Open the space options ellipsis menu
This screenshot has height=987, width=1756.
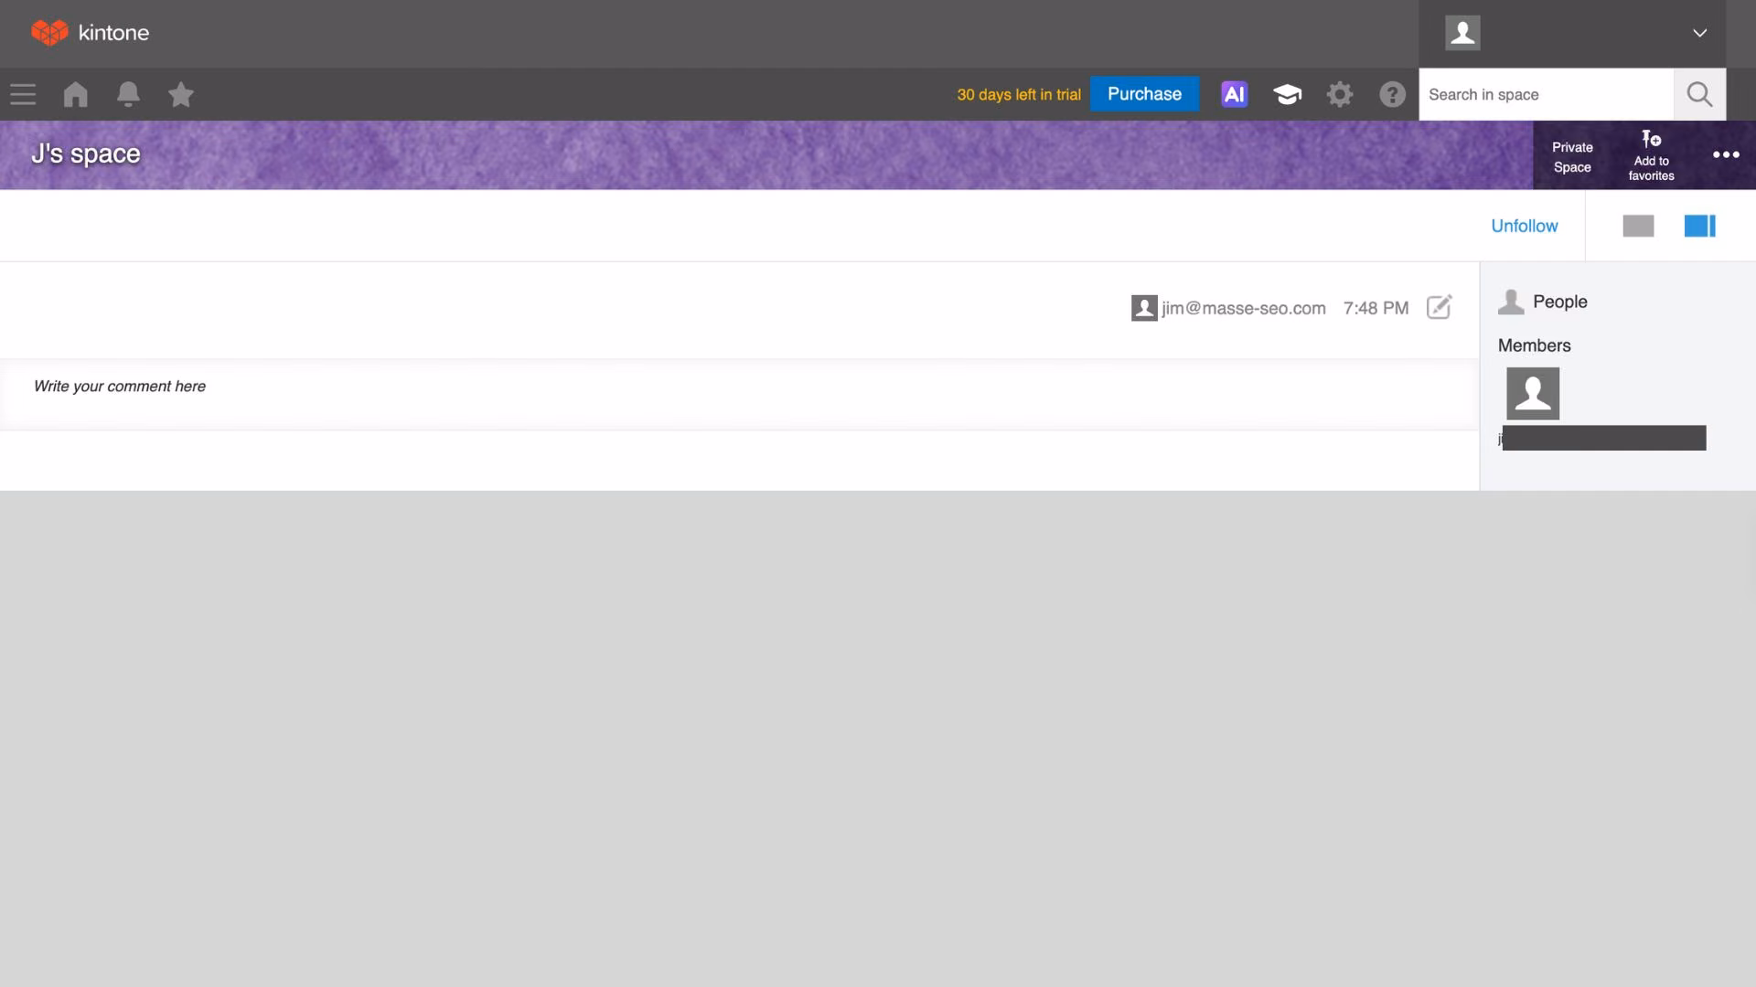[x=1726, y=154]
